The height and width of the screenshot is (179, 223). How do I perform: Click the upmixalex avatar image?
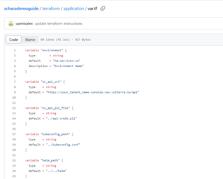pyautogui.click(x=11, y=24)
